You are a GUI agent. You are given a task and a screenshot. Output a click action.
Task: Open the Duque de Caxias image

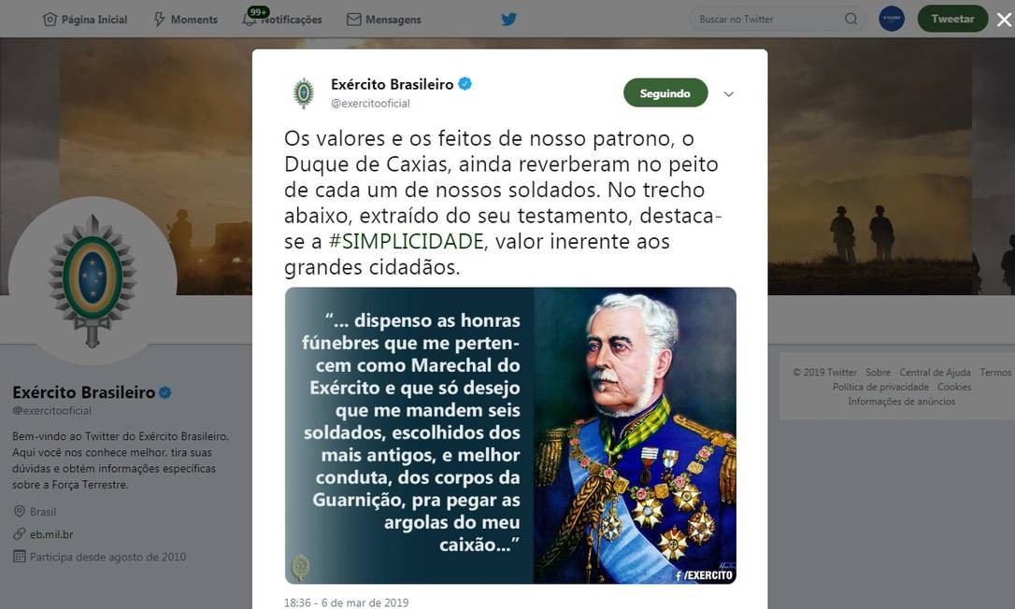tap(510, 435)
